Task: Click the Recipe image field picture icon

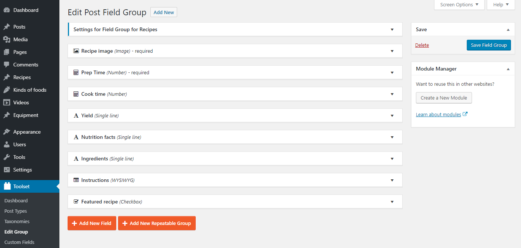Action: (x=76, y=51)
